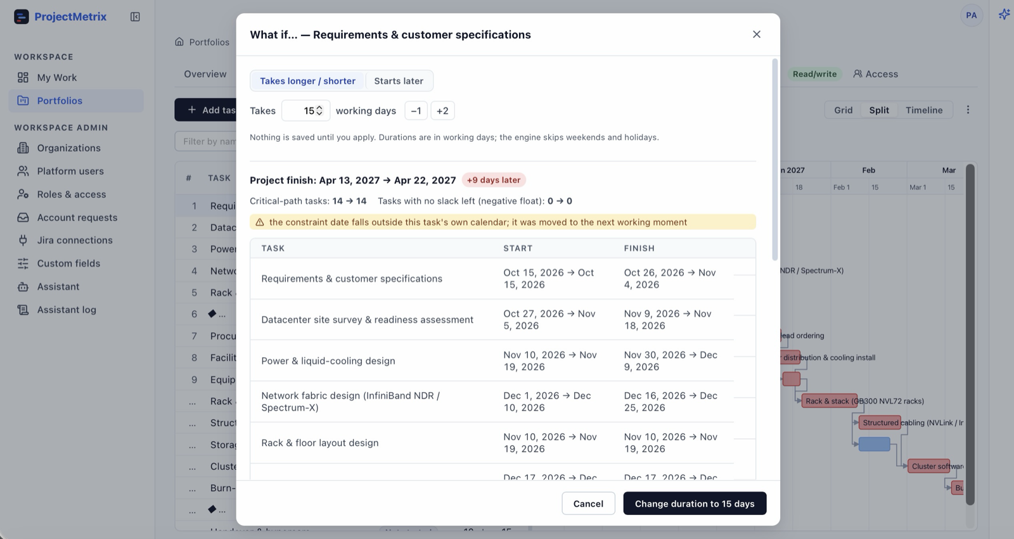This screenshot has height=539, width=1014.
Task: Open the Assistant log
Action: pos(76,310)
